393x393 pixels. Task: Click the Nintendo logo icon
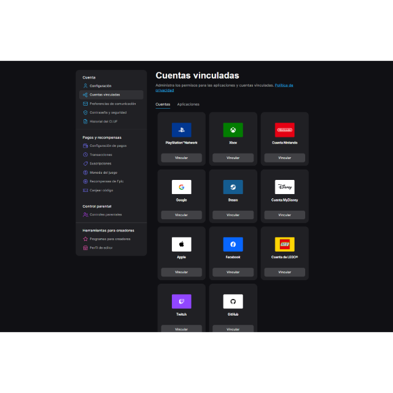point(284,130)
